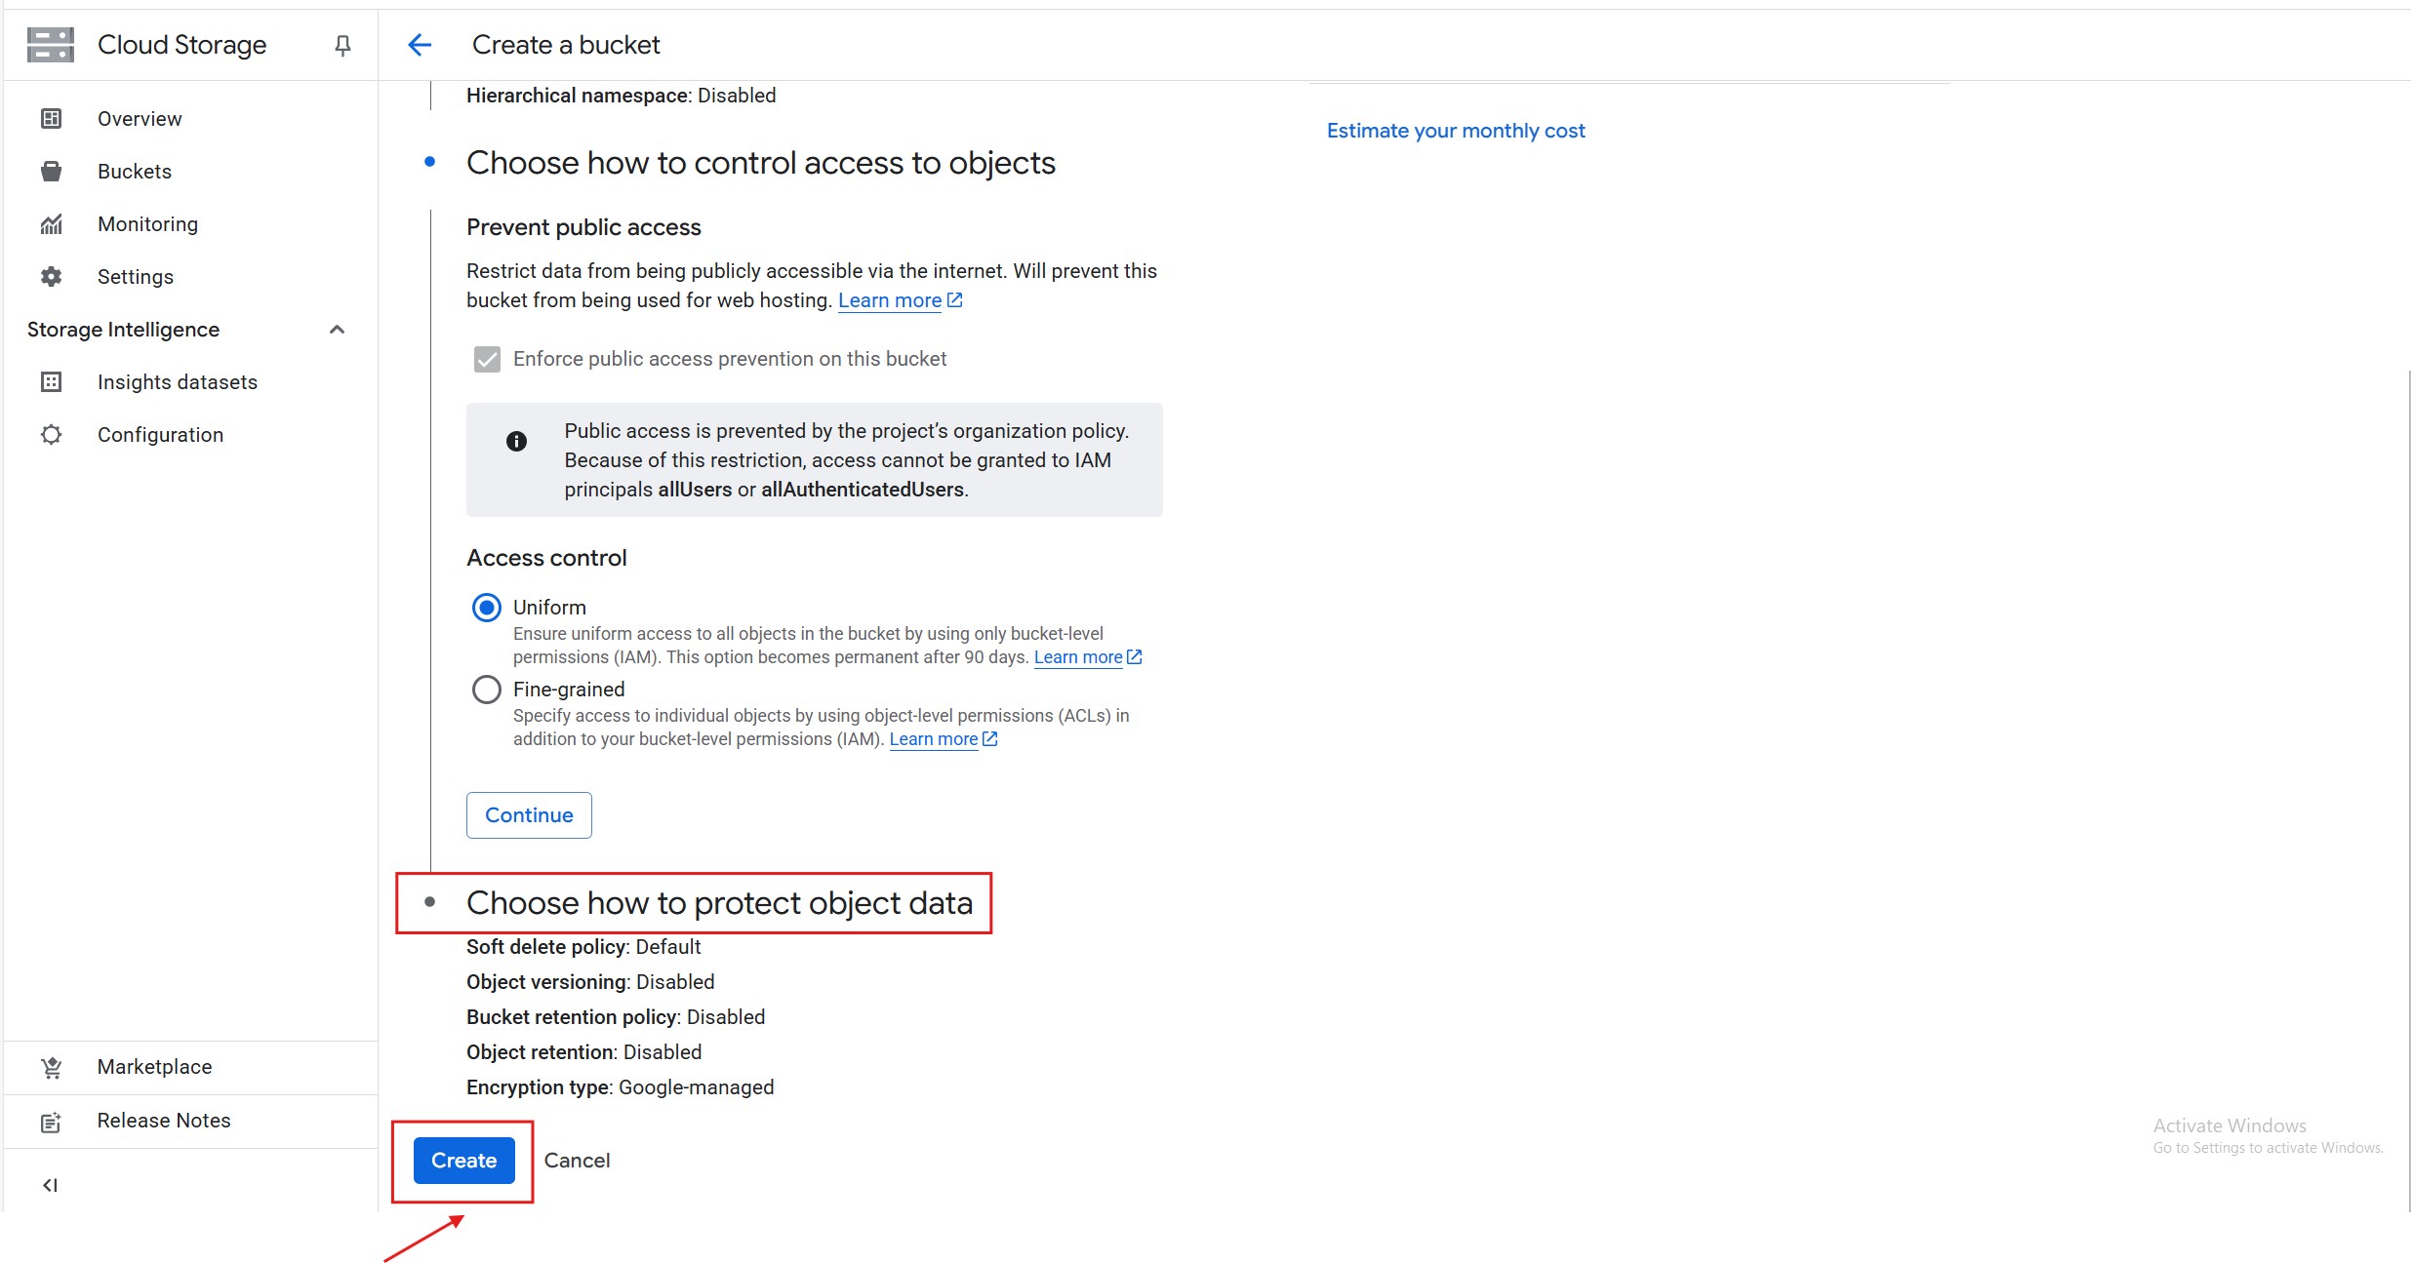Viewport: 2411px width, 1263px height.
Task: Click the Overview icon in sidebar
Action: point(51,119)
